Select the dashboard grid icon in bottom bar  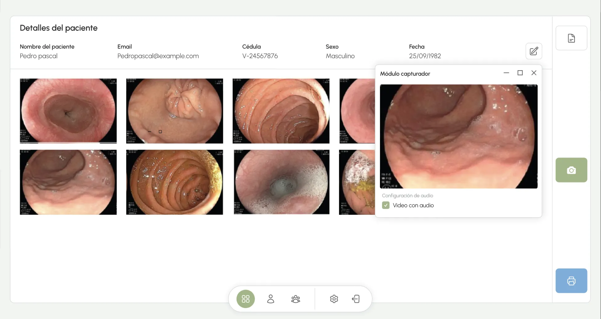245,299
